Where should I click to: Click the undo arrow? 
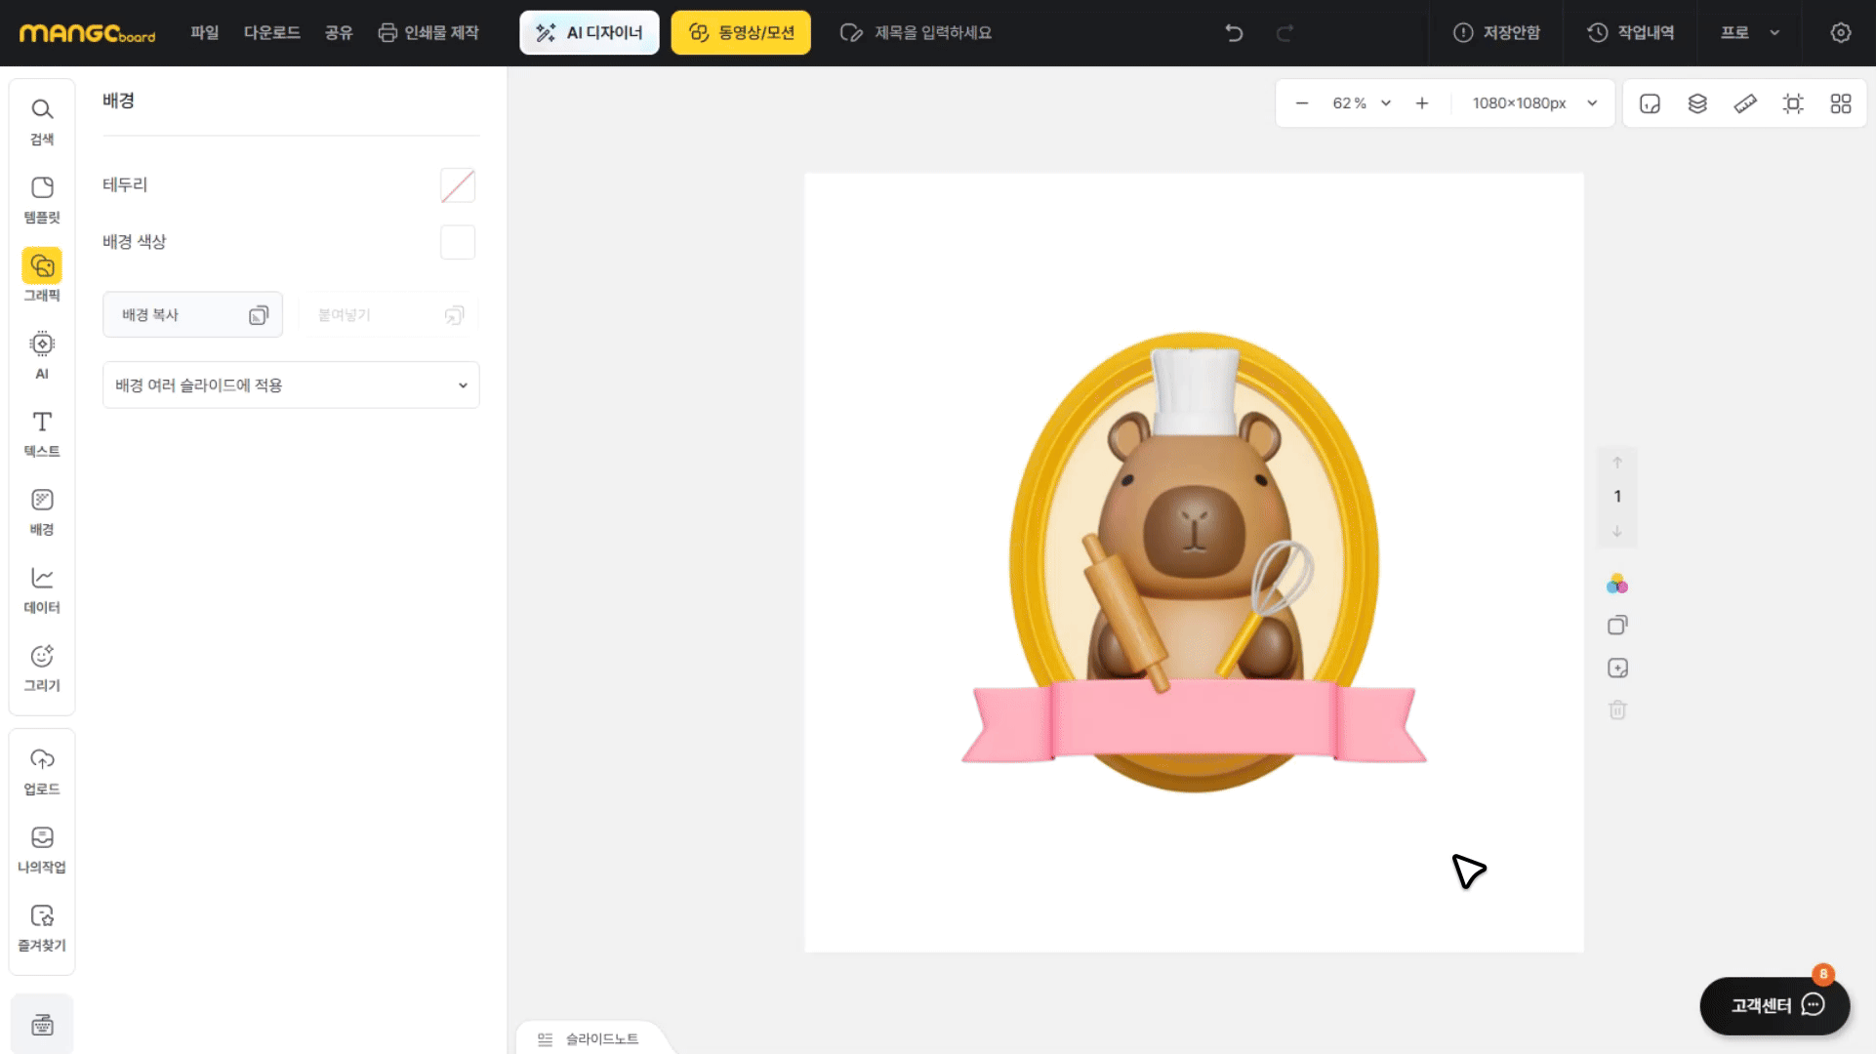1234,33
